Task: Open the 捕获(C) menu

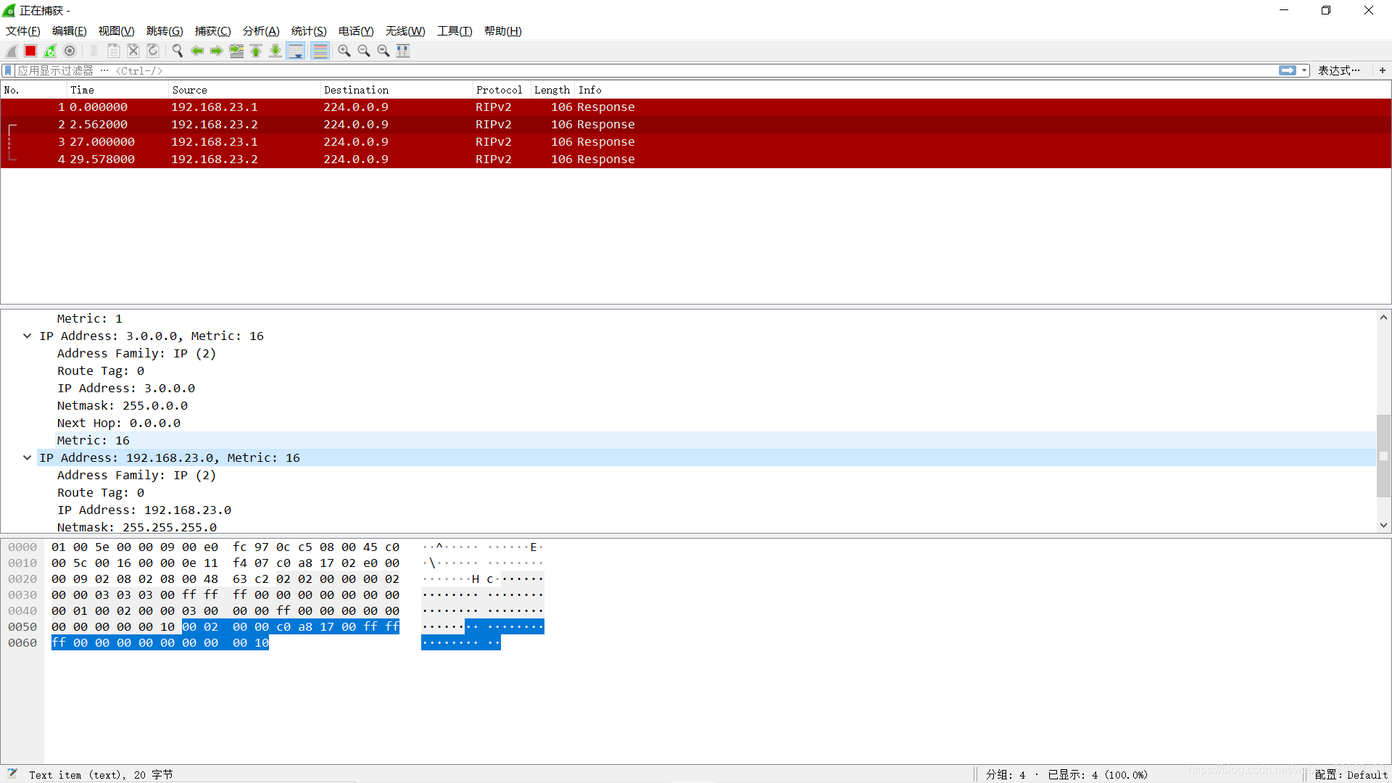Action: point(213,31)
